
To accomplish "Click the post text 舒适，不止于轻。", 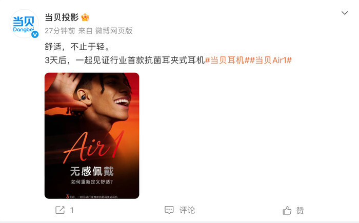I will pyautogui.click(x=77, y=47).
